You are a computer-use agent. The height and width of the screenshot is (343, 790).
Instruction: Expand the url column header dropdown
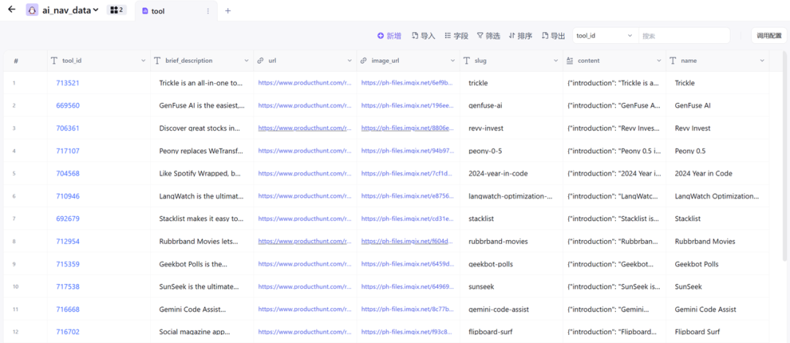tap(350, 61)
